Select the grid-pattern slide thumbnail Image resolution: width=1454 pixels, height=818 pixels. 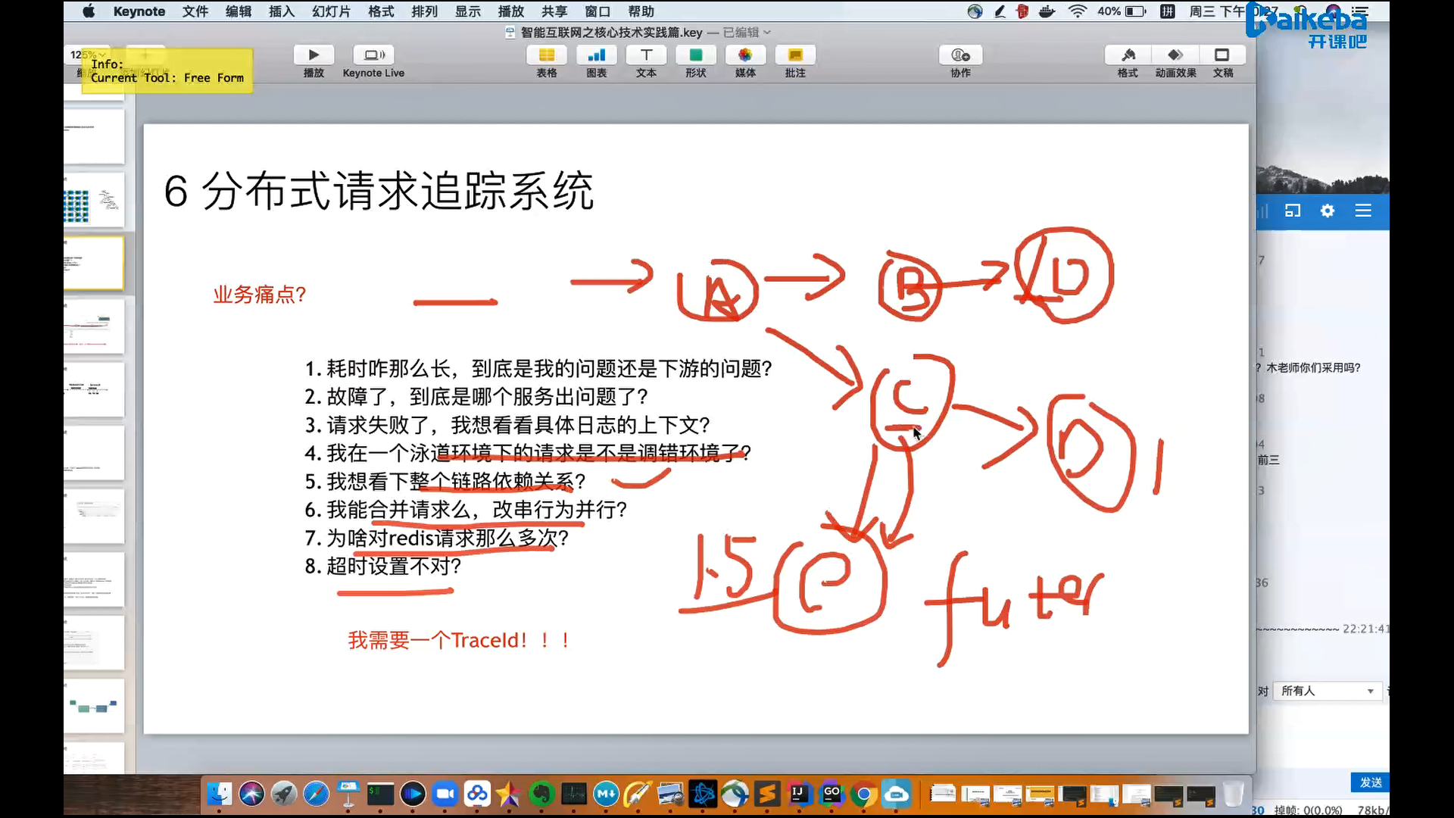tap(93, 201)
